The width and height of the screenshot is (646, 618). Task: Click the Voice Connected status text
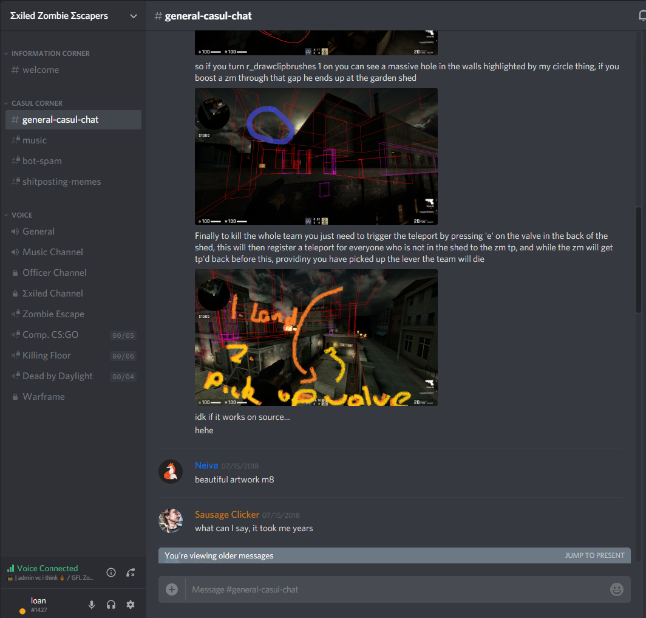[x=47, y=569]
